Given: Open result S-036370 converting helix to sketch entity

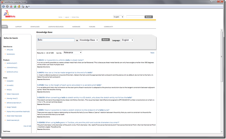Looking at the screenshot, I should 85,98.
